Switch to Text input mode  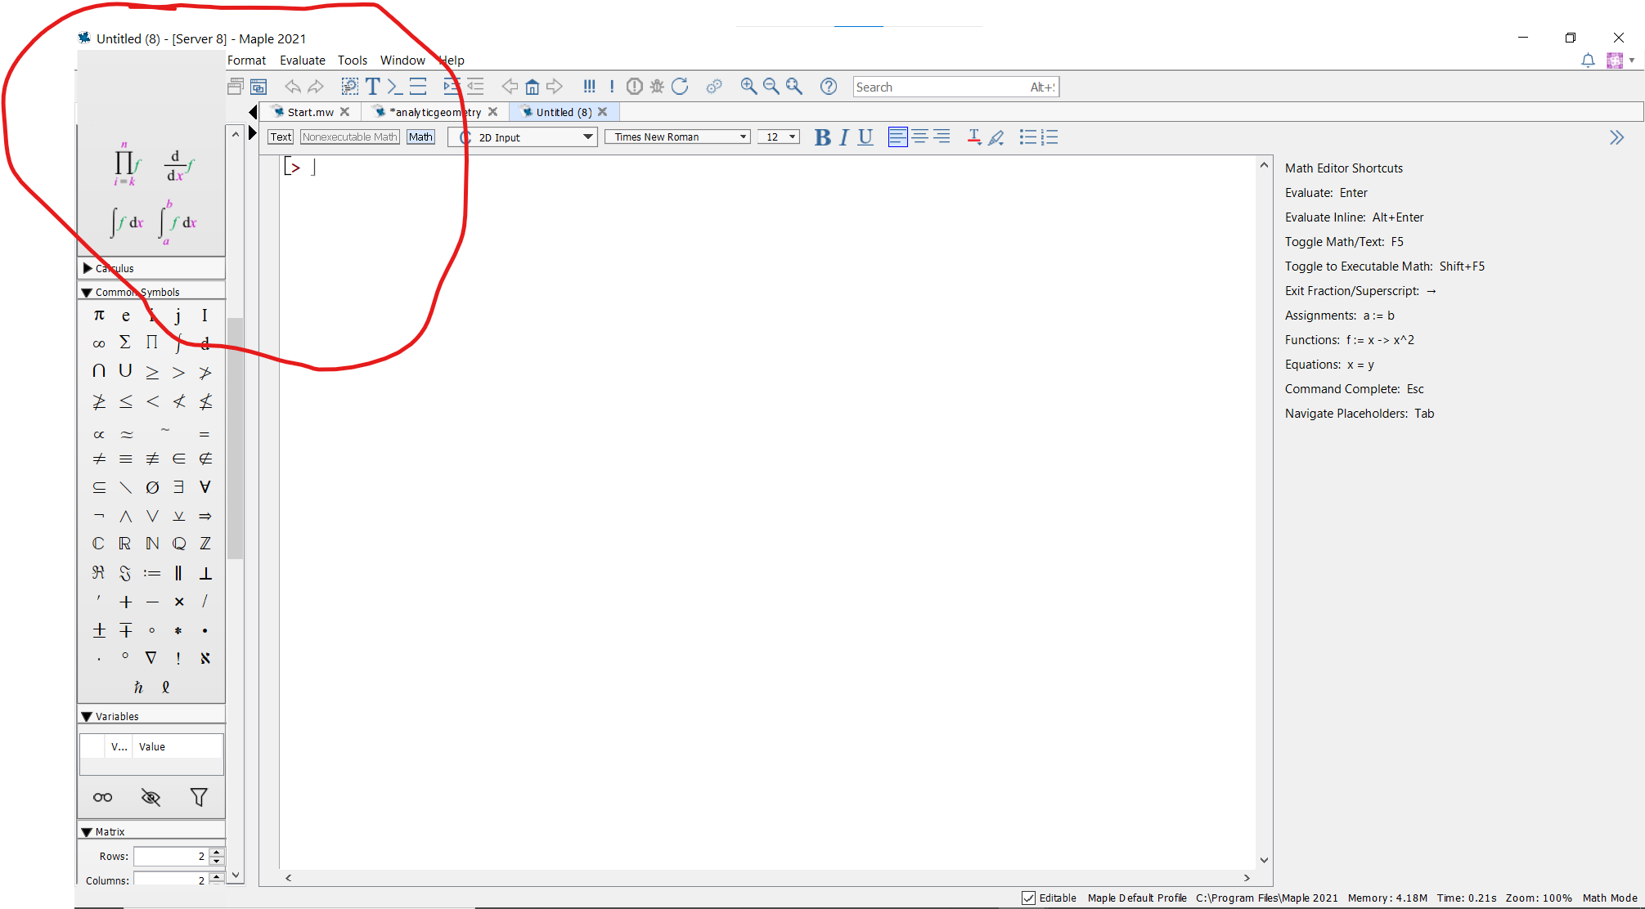point(281,137)
